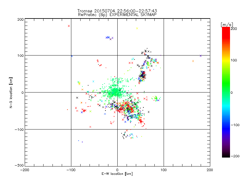
Task: Click the isolated red X marker near -100 km south
Action: pos(90,127)
